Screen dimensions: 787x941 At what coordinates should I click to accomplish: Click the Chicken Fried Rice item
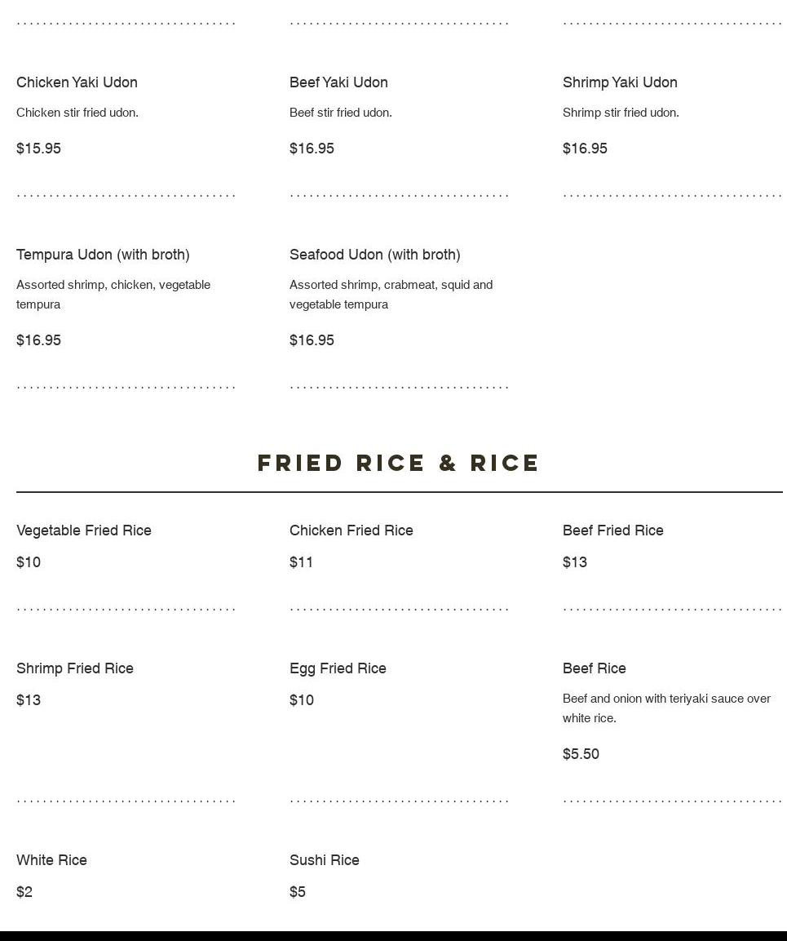pyautogui.click(x=351, y=530)
